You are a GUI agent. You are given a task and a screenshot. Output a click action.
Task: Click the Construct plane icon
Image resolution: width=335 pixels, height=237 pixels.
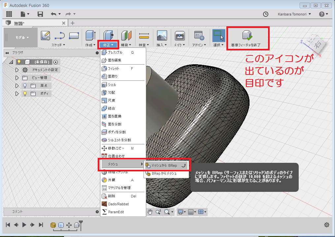126,35
